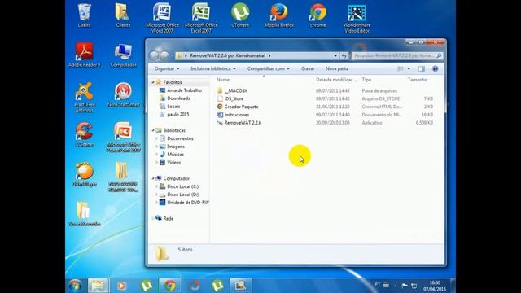Click the Explorer forward arrow button
Image resolution: width=521 pixels, height=293 pixels.
tap(164, 55)
